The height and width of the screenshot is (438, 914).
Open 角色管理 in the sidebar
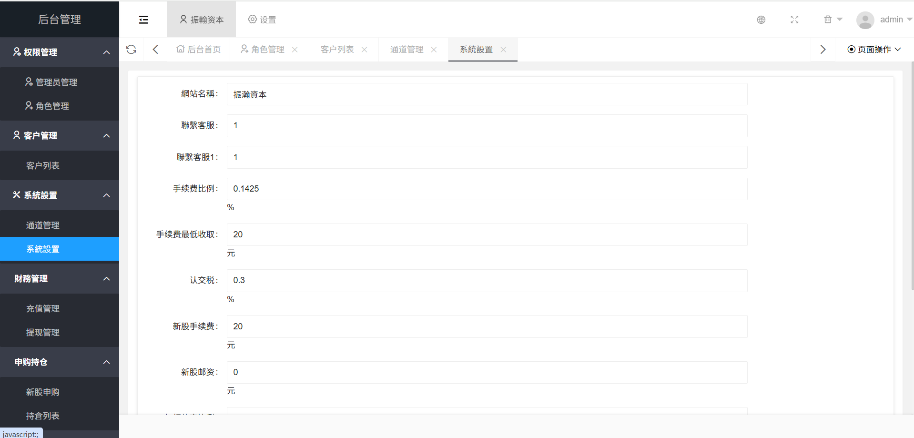pyautogui.click(x=60, y=106)
